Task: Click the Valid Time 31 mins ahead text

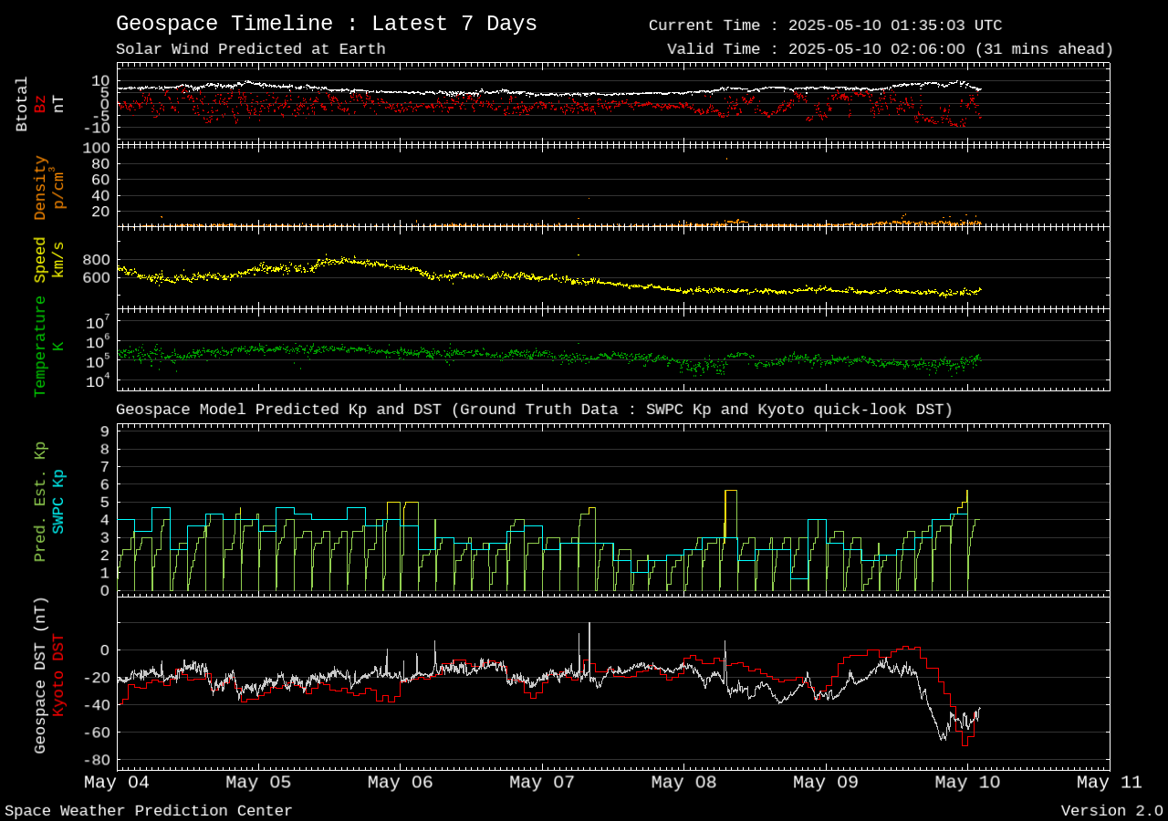Action: [891, 49]
